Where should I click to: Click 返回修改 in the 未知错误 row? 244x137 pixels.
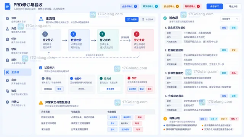(125, 129)
